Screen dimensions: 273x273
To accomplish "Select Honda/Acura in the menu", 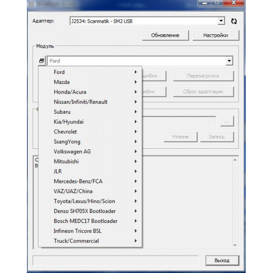I will pyautogui.click(x=90, y=92).
